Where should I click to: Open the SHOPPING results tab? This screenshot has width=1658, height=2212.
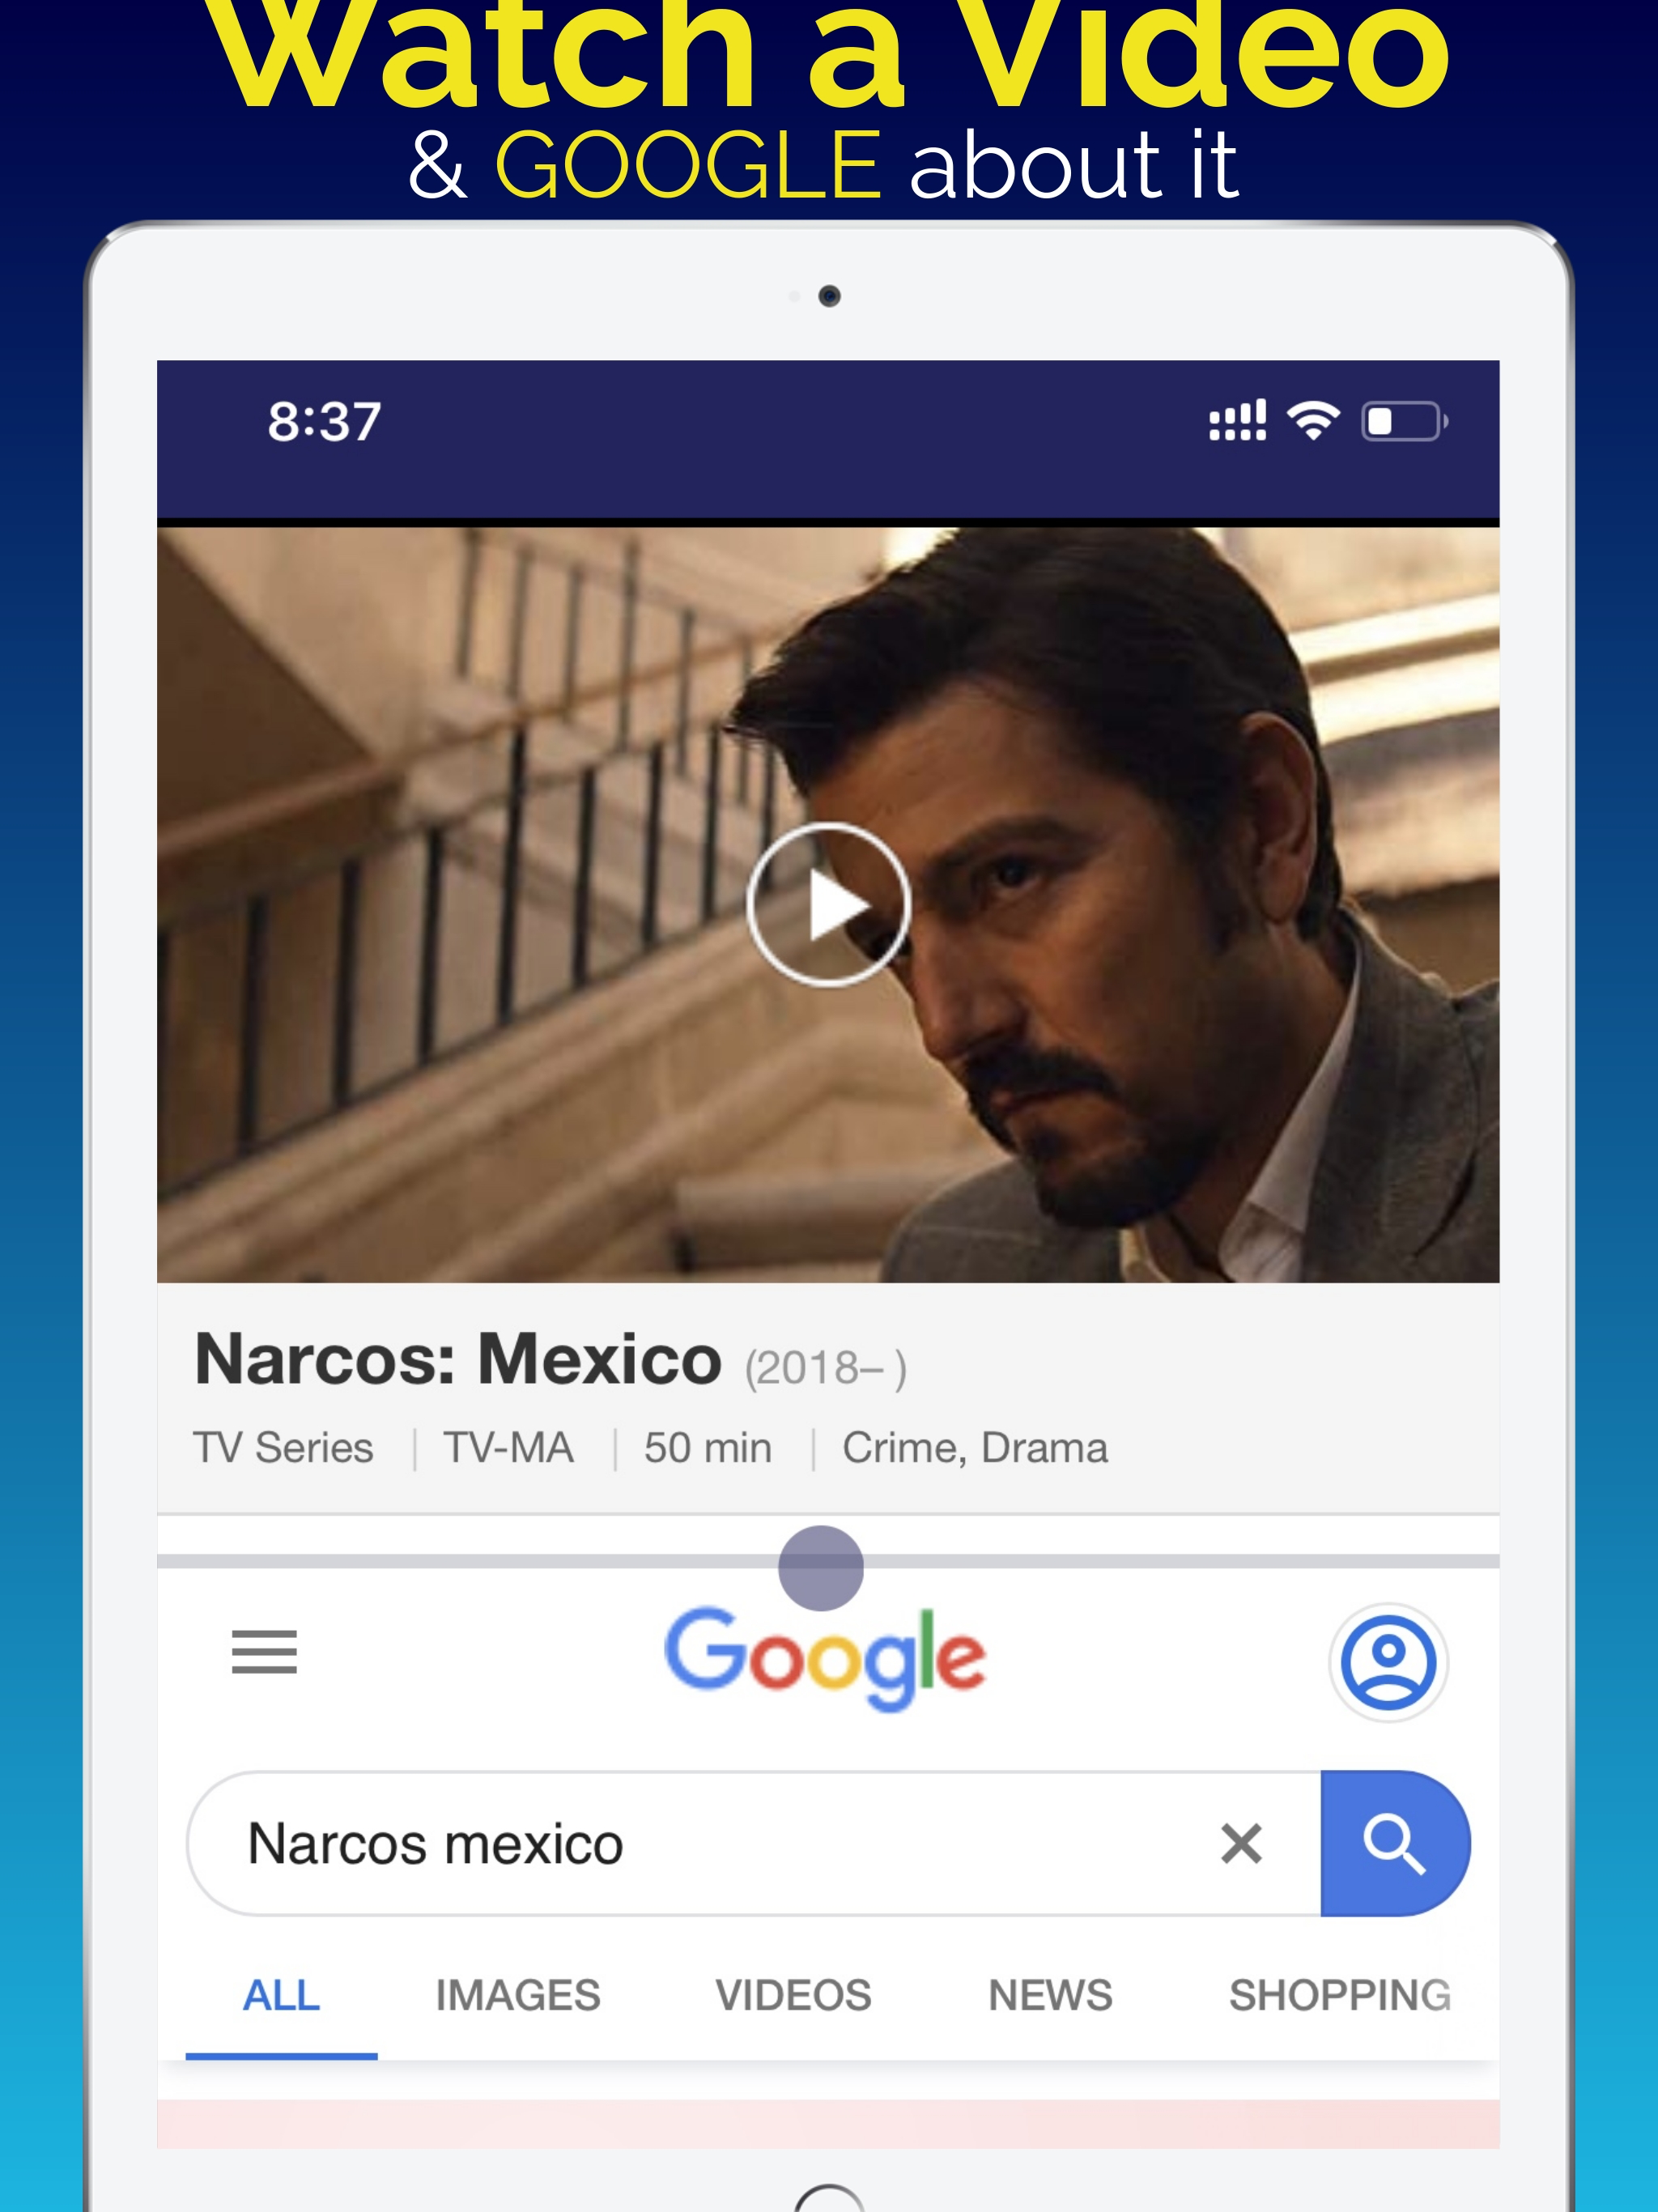point(1339,1995)
